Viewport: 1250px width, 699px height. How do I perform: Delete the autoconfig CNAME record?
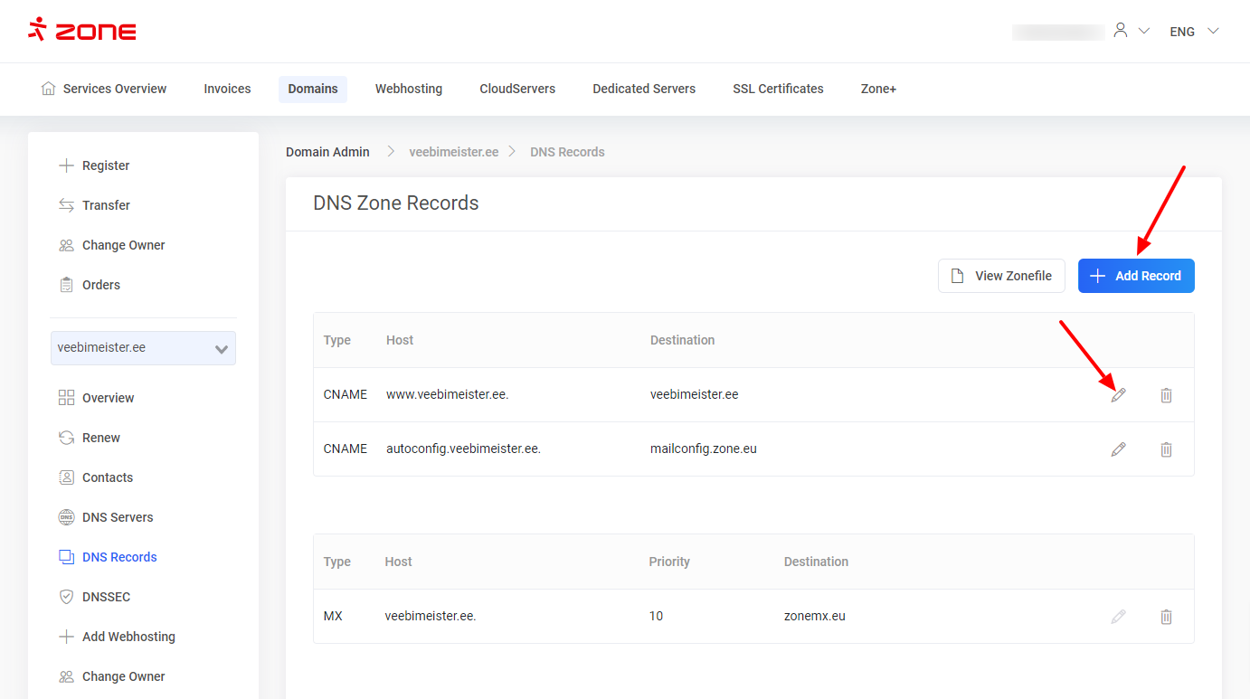pos(1166,449)
